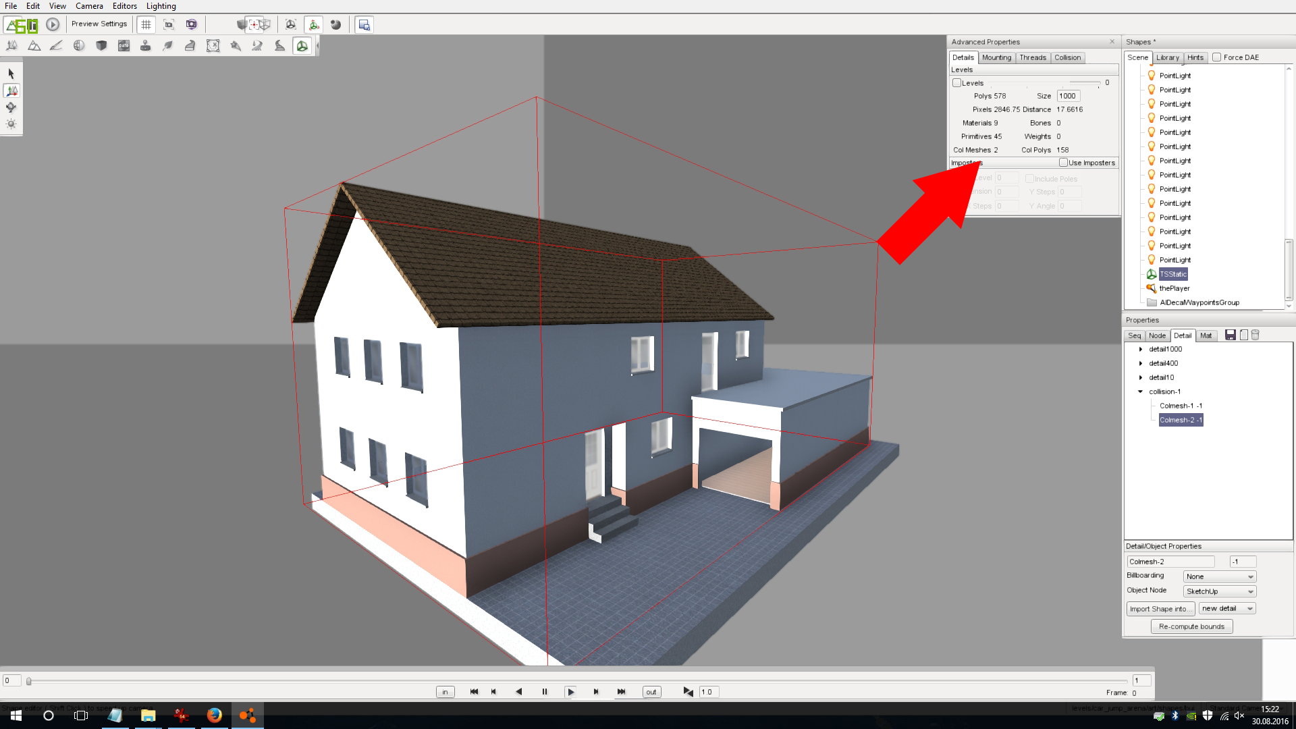Enable the Use Imposters checkbox
Viewport: 1296px width, 729px height.
coord(1063,163)
